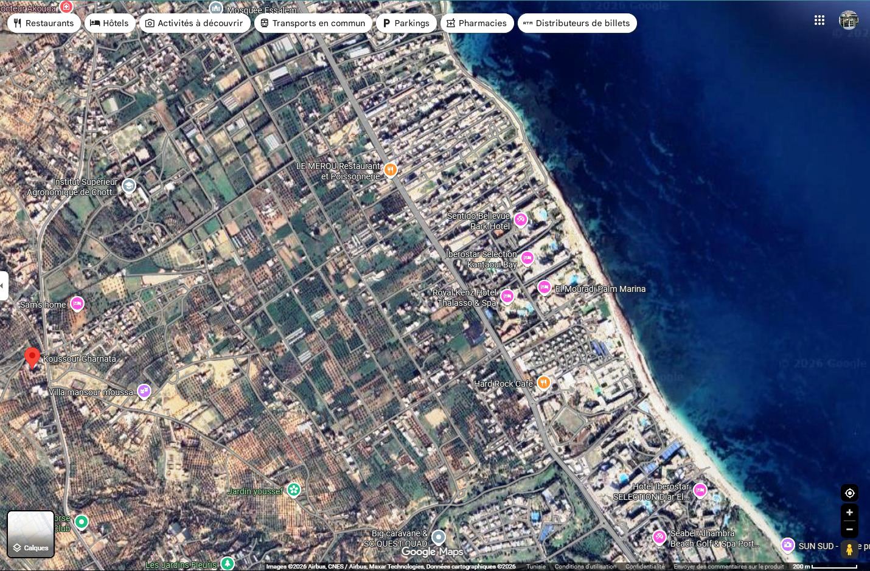Image resolution: width=870 pixels, height=571 pixels.
Task: Zoom in with the plus button
Action: click(x=849, y=513)
